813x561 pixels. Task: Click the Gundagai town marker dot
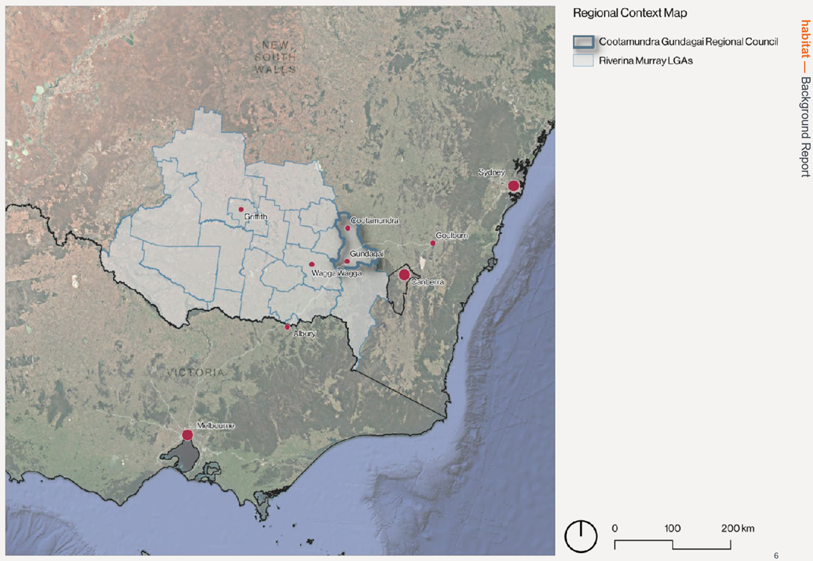click(347, 261)
